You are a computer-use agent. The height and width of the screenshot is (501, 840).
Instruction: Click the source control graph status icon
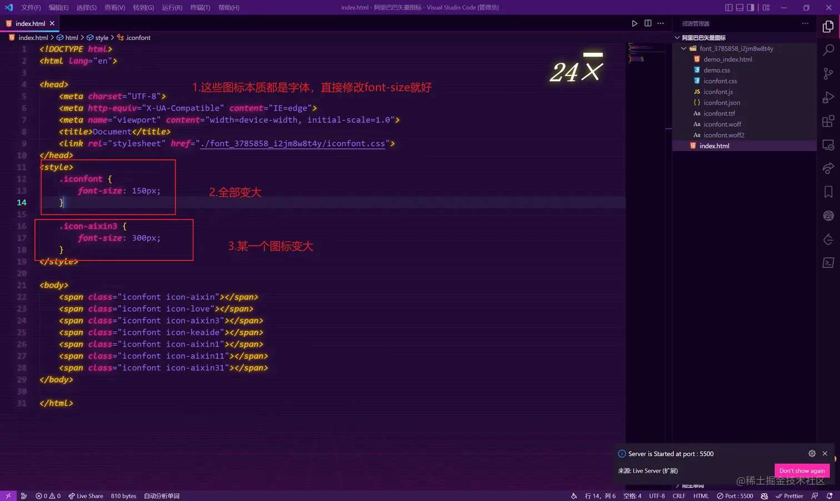click(24, 496)
